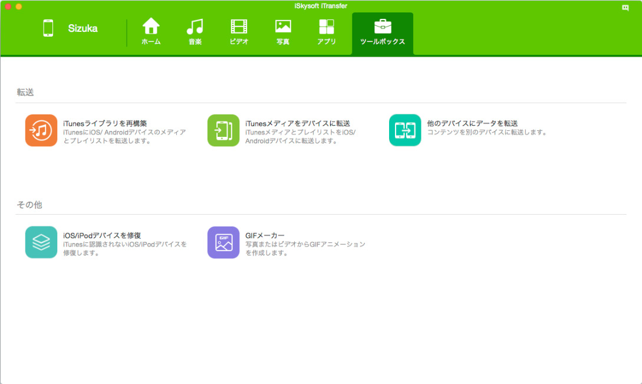
Task: Click the description コンテンツを別のデバイスに転送します。
Action: (x=487, y=132)
